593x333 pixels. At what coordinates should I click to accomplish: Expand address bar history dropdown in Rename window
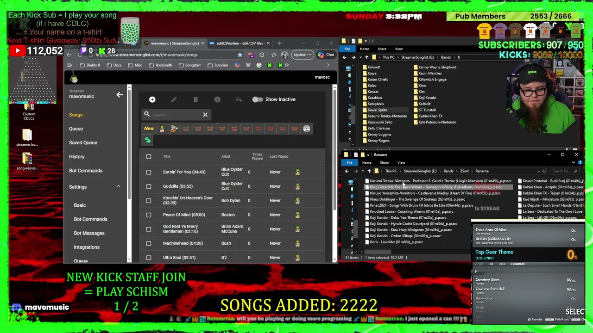[x=538, y=171]
